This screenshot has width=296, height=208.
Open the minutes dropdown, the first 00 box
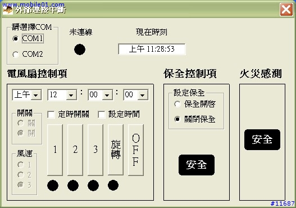[x=107, y=95]
